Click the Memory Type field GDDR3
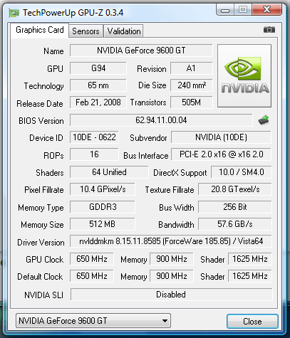 [103, 207]
